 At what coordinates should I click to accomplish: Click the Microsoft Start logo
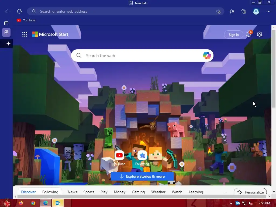(x=50, y=34)
